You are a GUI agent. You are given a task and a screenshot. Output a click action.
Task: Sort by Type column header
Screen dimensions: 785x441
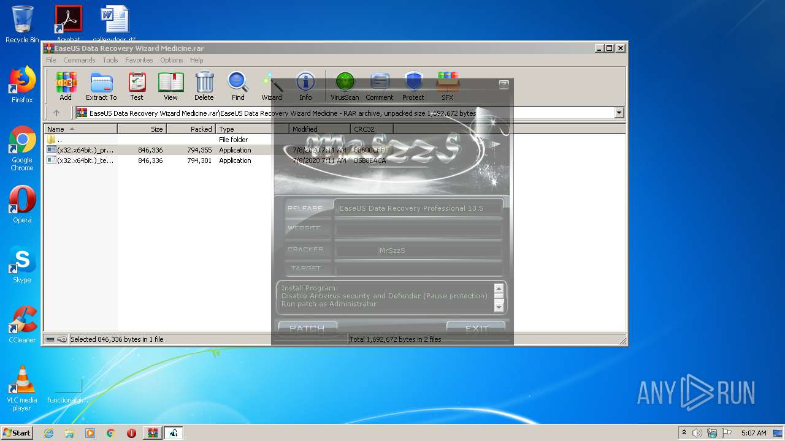pos(252,129)
